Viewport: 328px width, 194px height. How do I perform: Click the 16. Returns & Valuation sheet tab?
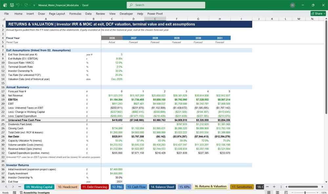pos(211,186)
